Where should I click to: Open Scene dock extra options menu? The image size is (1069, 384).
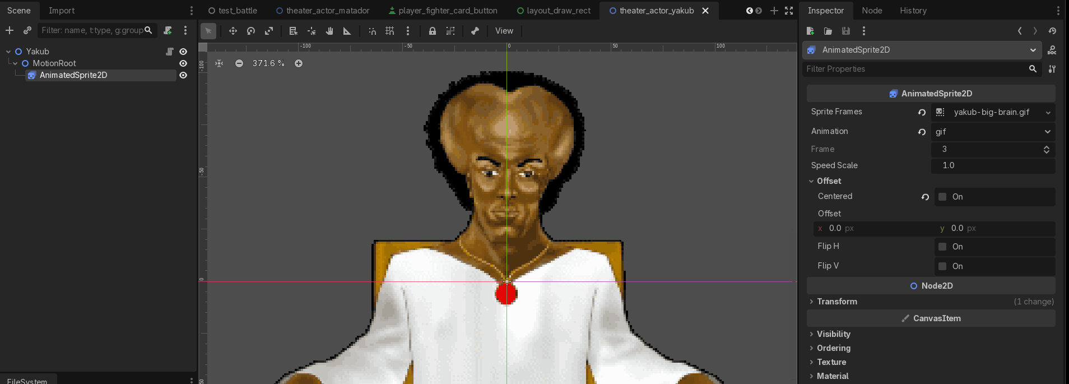point(185,30)
